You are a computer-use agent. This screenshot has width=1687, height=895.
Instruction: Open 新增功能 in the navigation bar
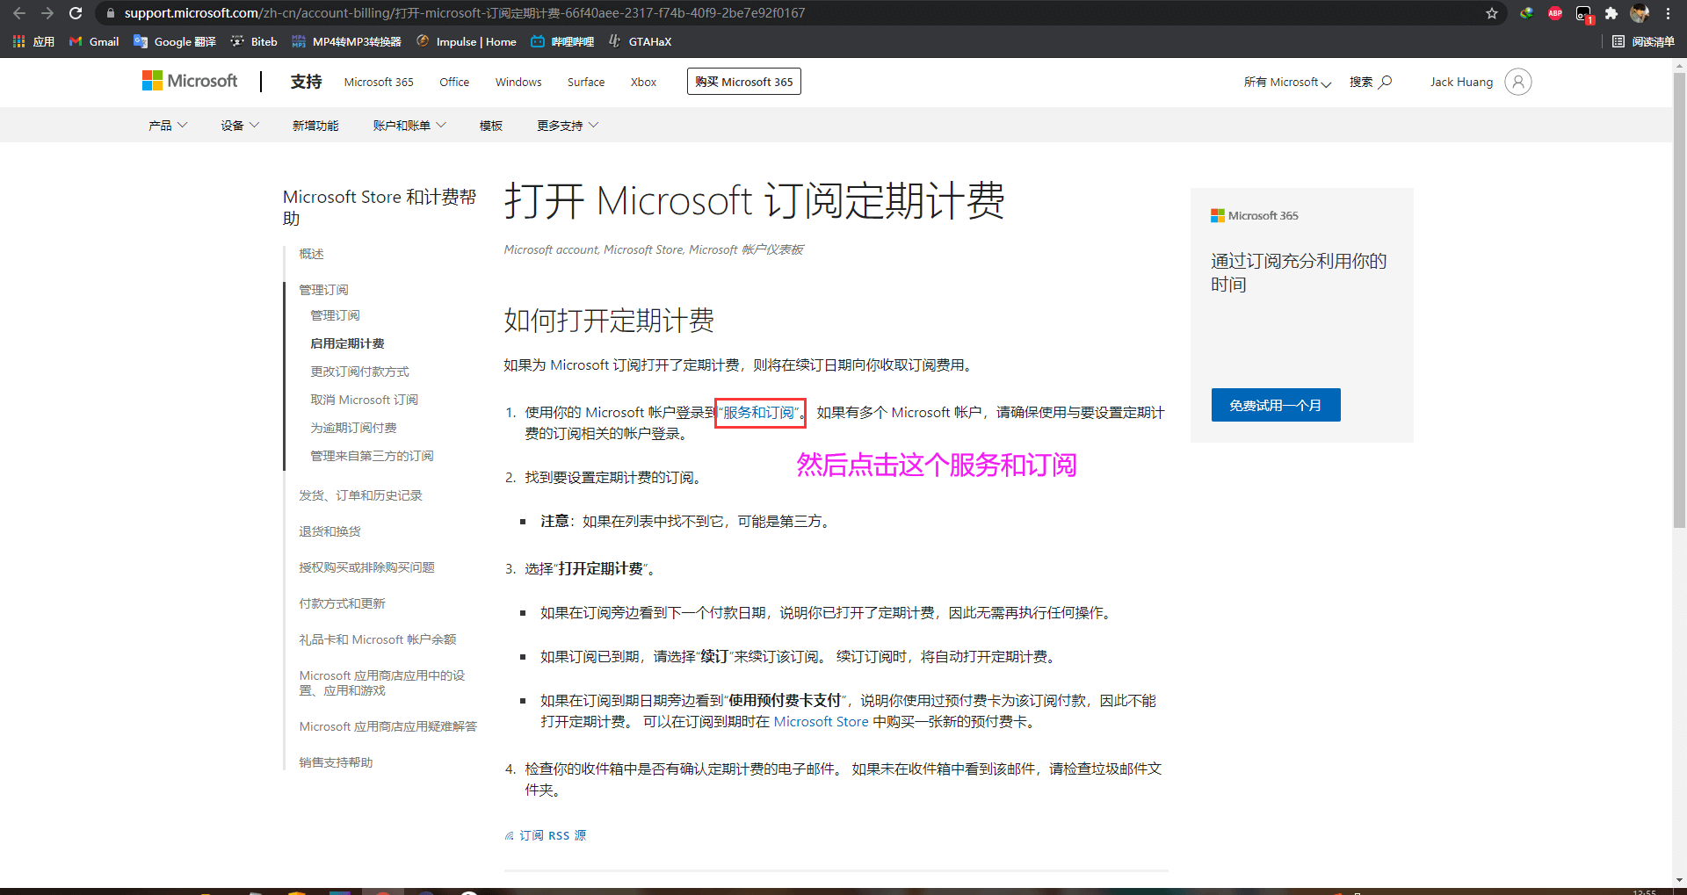(x=315, y=126)
